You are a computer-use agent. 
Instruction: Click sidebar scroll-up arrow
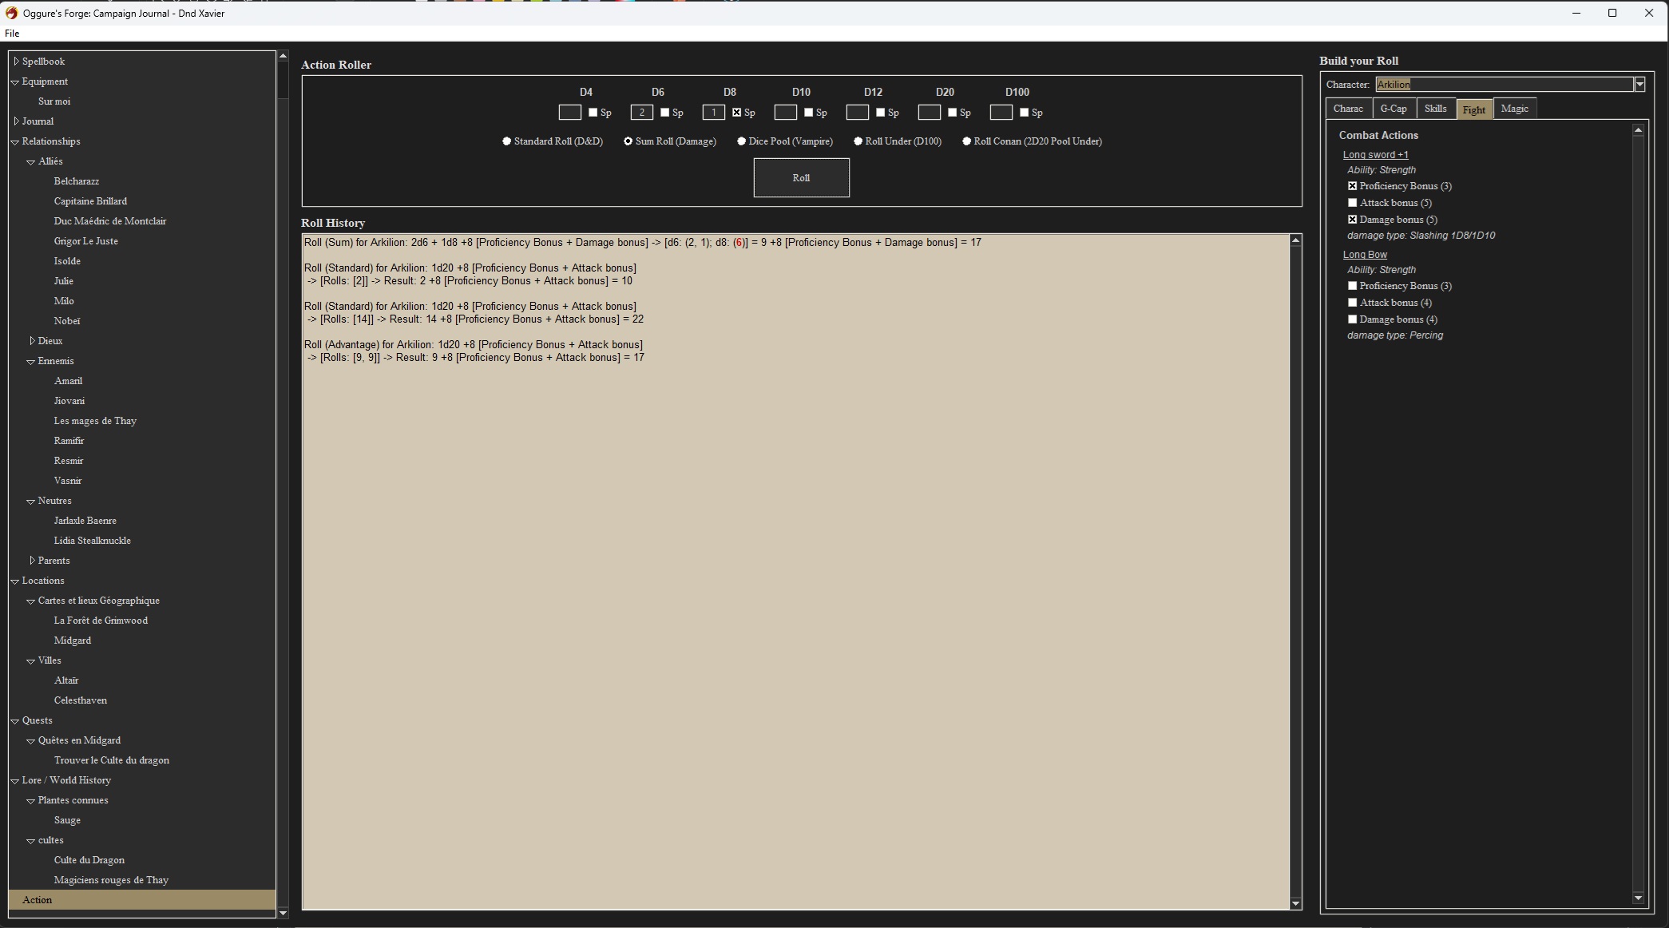pyautogui.click(x=283, y=56)
